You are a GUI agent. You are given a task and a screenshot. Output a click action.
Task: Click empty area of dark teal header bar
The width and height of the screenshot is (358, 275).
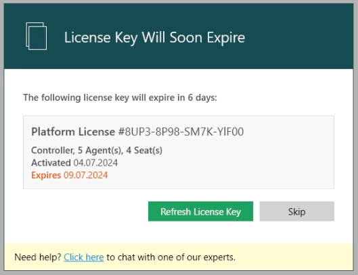pyautogui.click(x=297, y=36)
